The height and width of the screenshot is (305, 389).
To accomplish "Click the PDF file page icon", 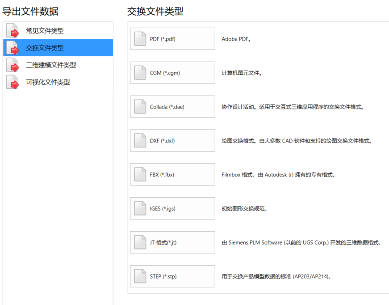I will pos(140,39).
